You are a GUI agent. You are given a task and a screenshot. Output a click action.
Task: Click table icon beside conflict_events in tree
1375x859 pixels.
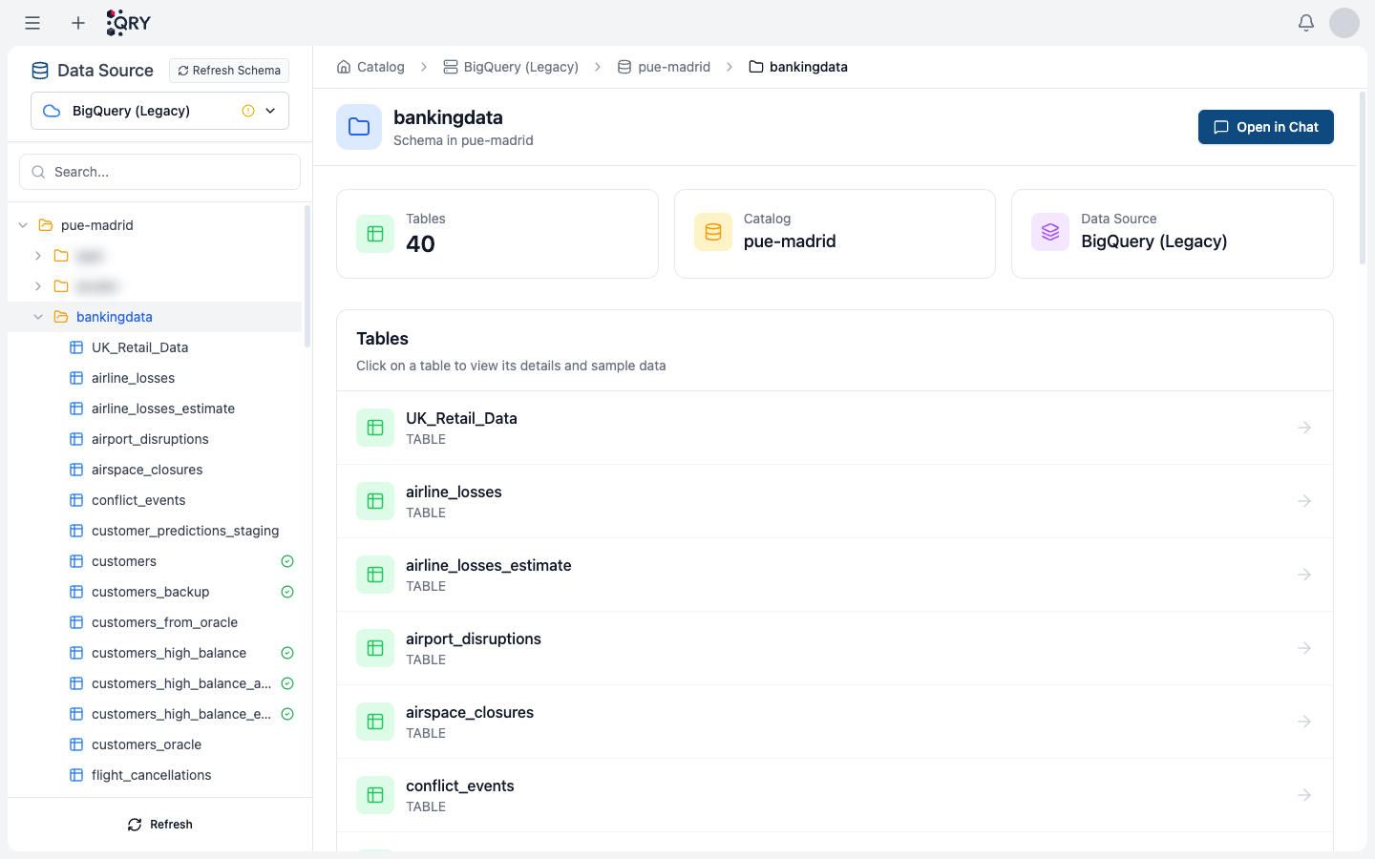pyautogui.click(x=76, y=500)
